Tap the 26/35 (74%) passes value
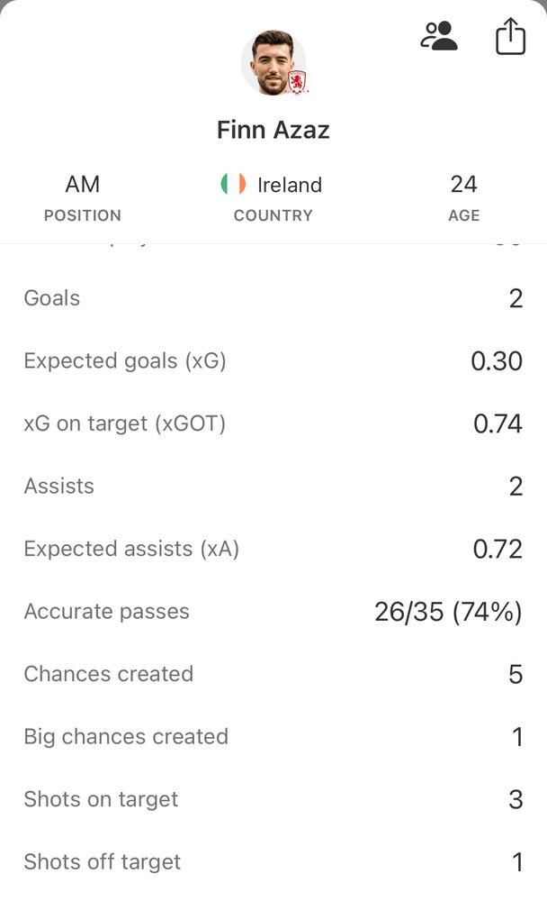Viewport: 547px width, 901px height. tap(448, 612)
